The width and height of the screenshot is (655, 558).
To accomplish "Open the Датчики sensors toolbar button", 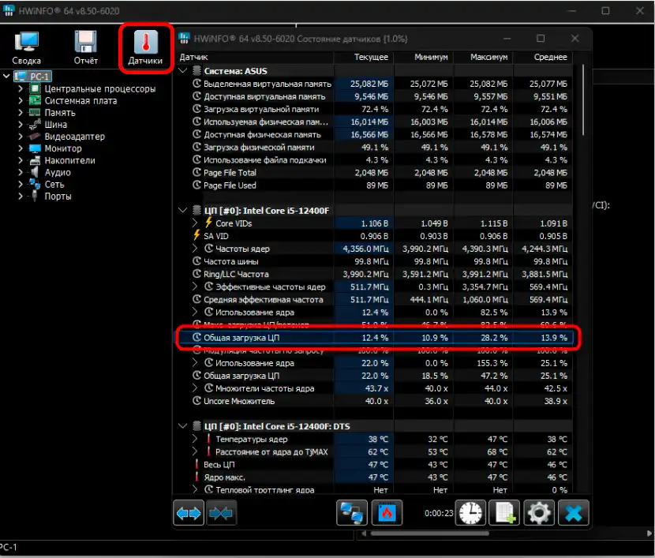I will tap(145, 47).
